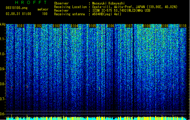This screenshot has height=120, width=190.
Task: Click the meteor label
Action: [43, 9]
